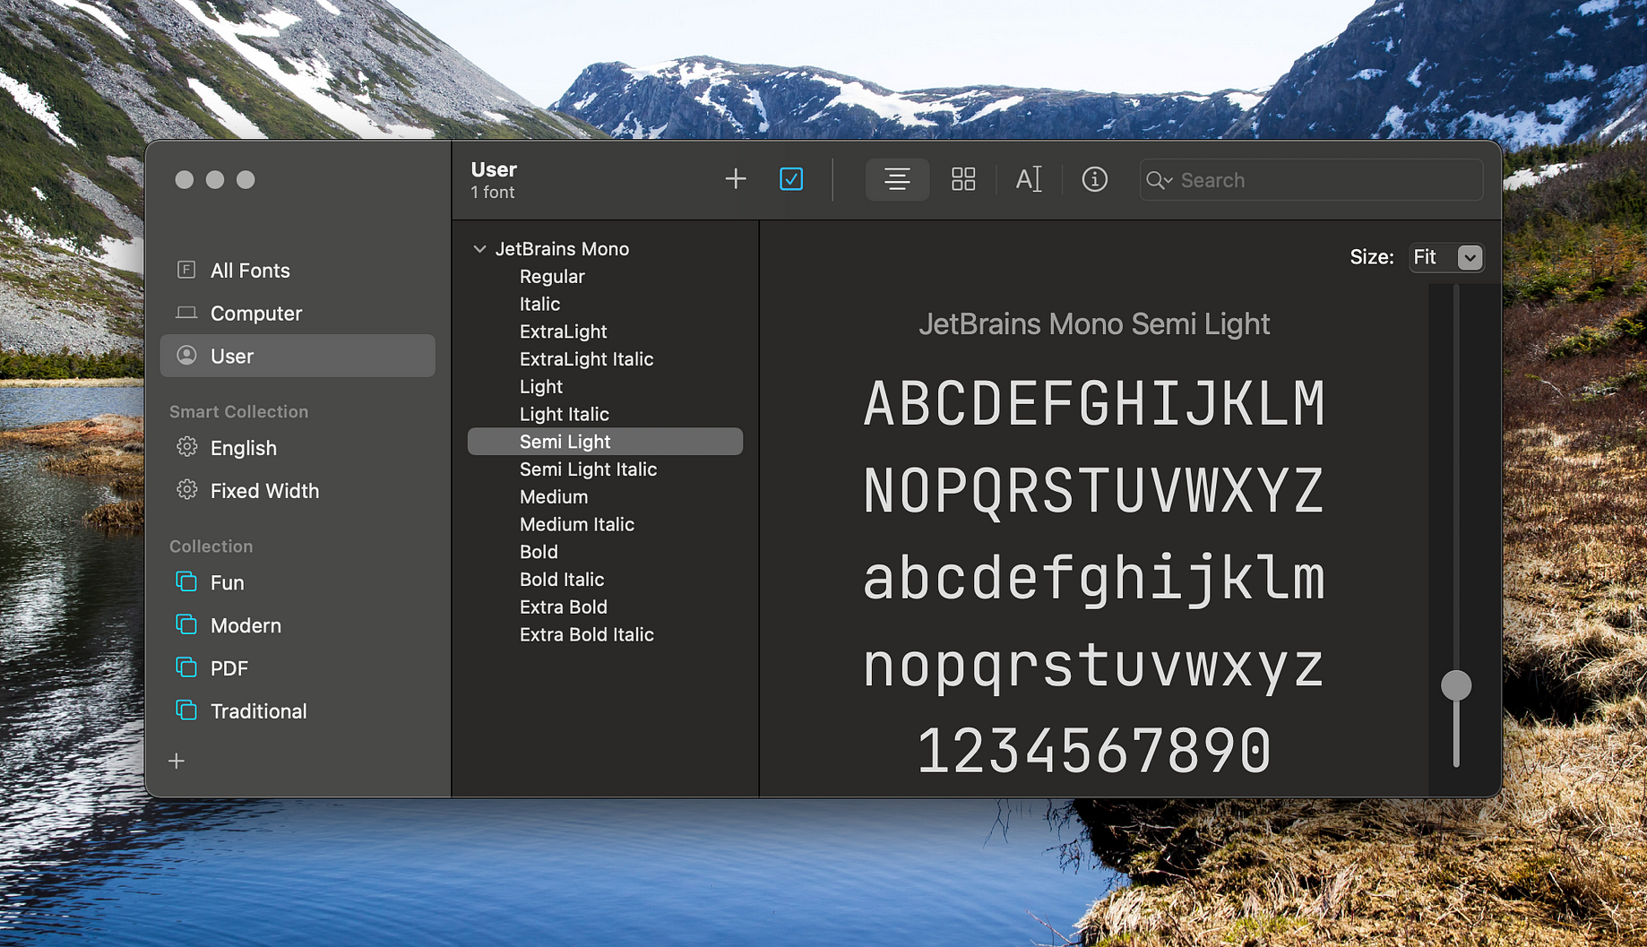Click the User person icon
This screenshot has width=1647, height=947.
coord(186,356)
